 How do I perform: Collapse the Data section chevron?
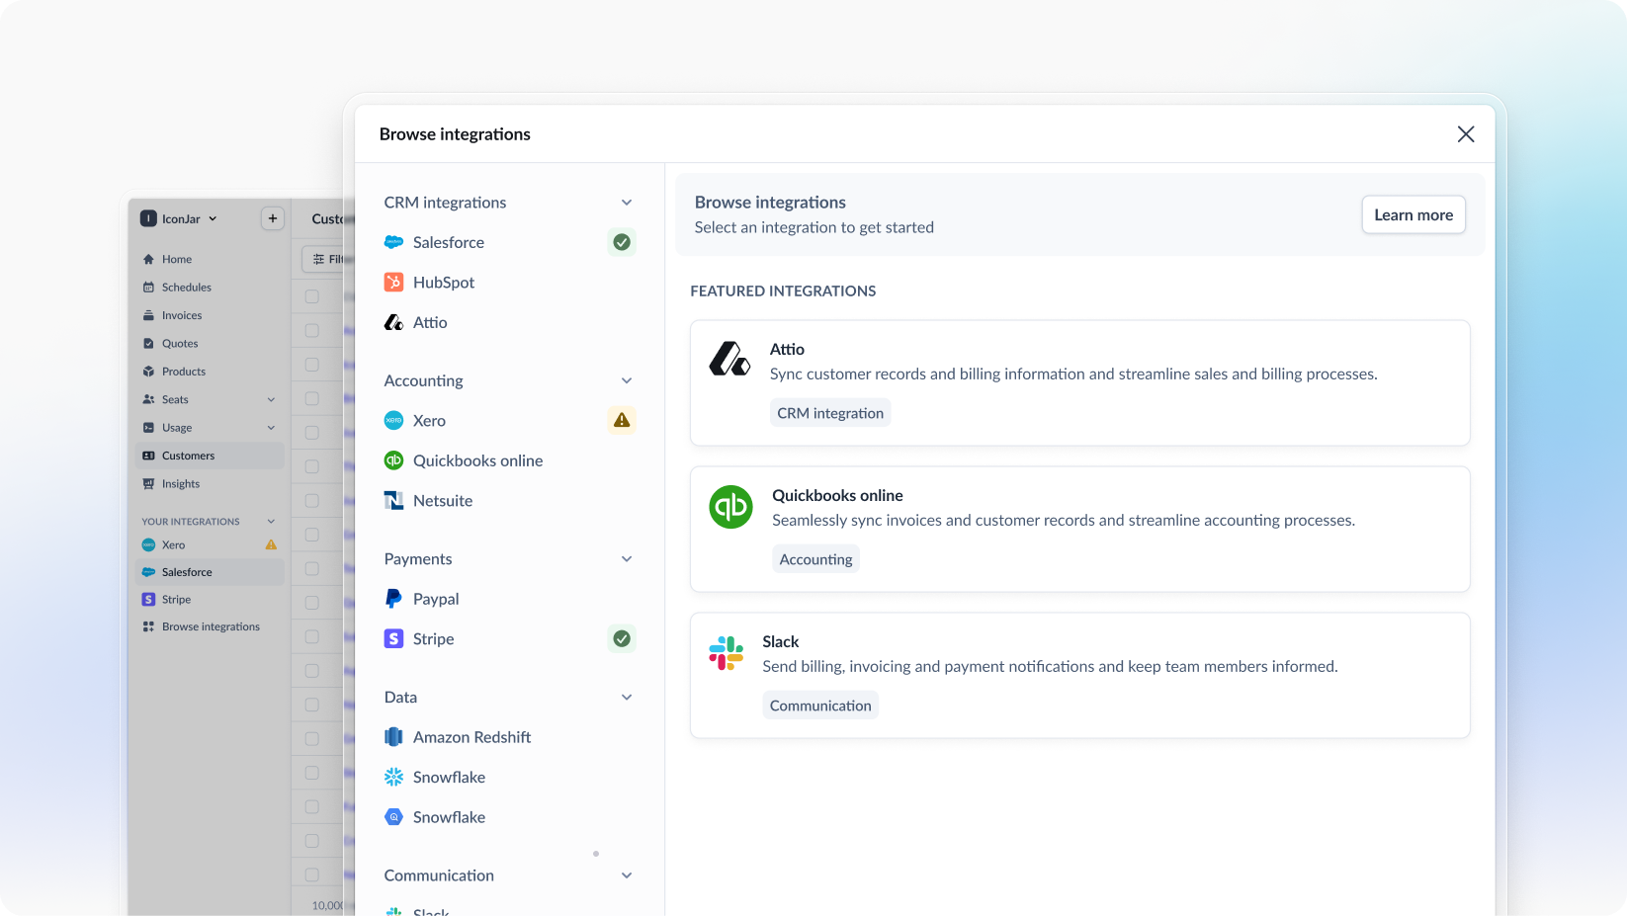pyautogui.click(x=627, y=698)
